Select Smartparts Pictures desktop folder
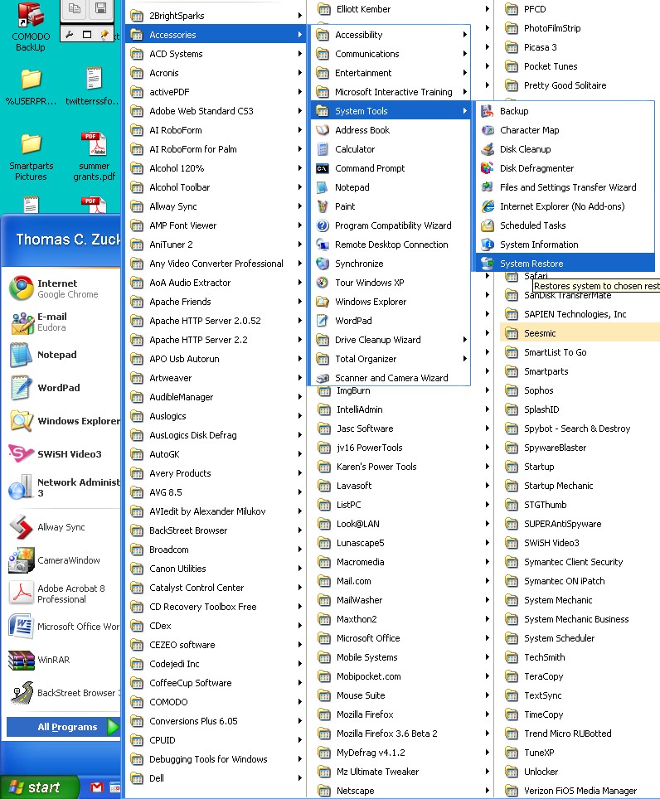The image size is (660, 799). (31, 157)
